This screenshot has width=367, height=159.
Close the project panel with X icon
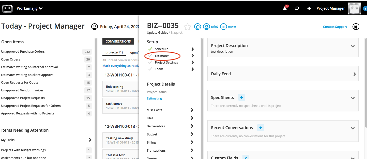tap(356, 27)
